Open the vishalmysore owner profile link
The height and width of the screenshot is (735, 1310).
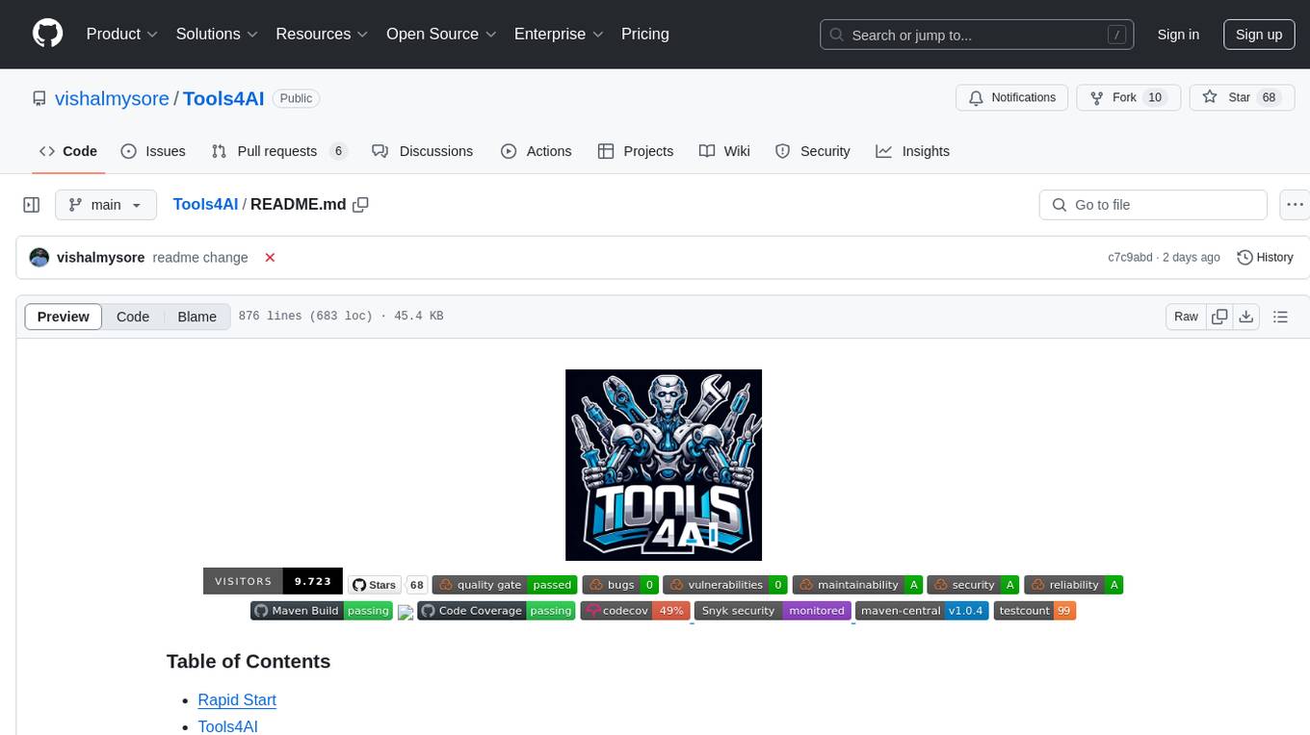(112, 98)
